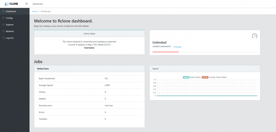Screen dimensions: 276x132
Task: Click the Dashboard title in top bar
Action: (38, 4)
